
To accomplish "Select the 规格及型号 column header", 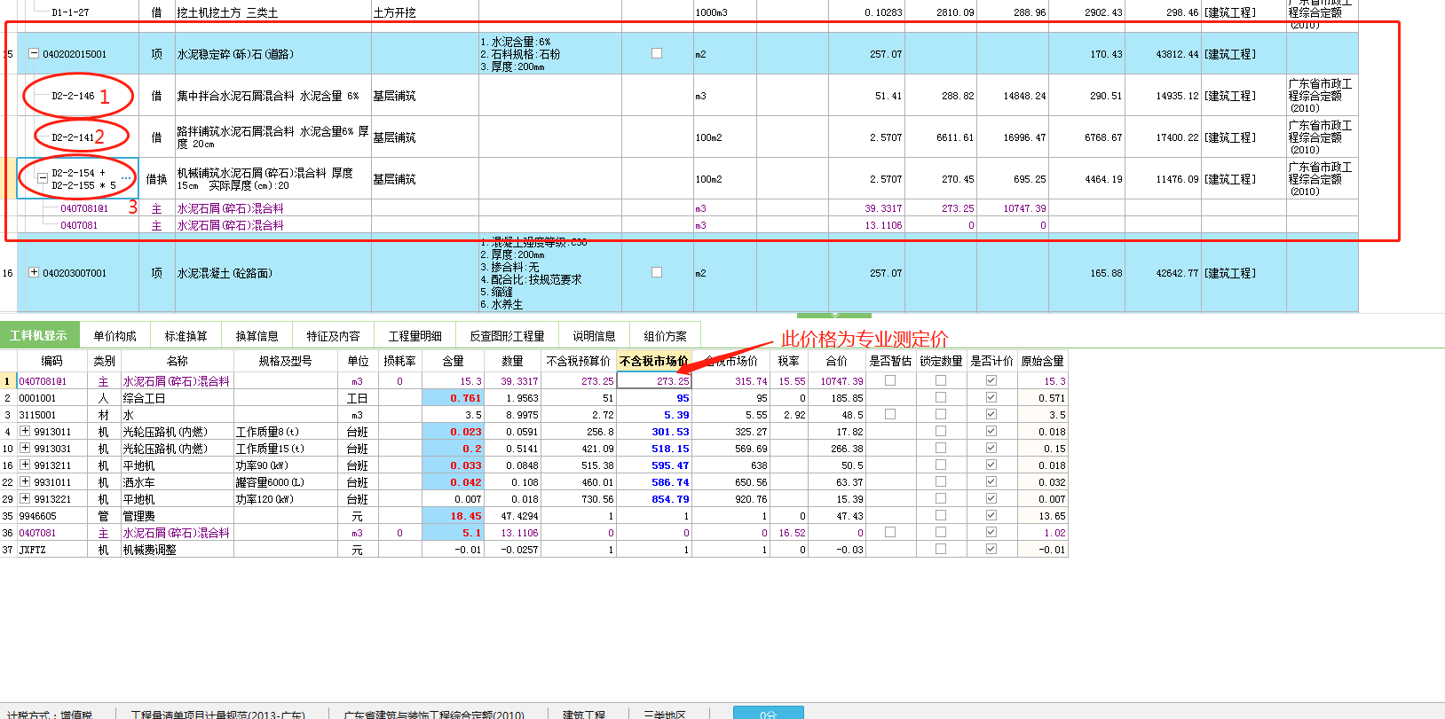I will click(285, 361).
